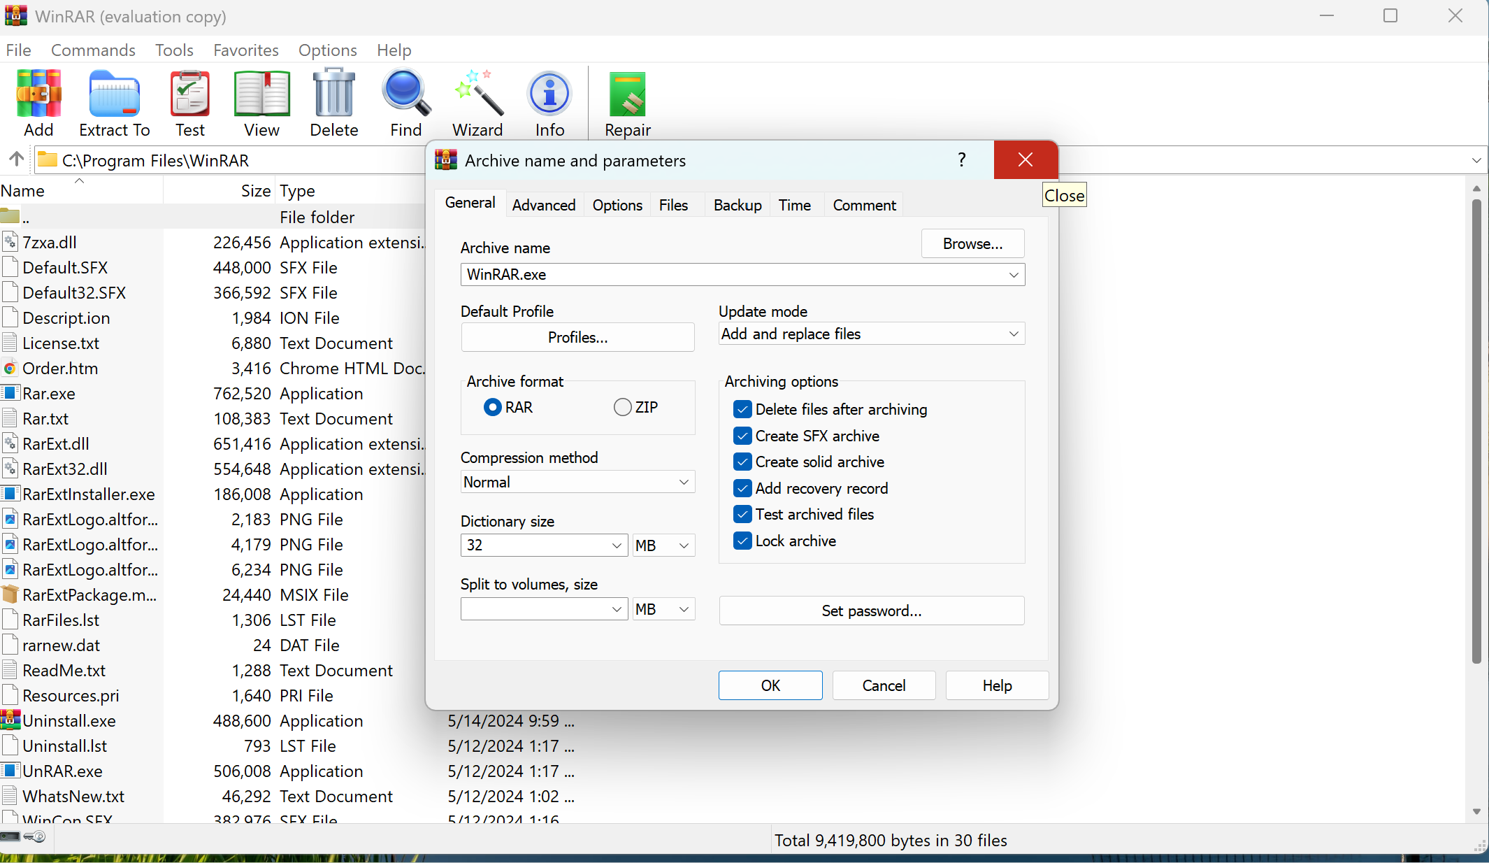Open the Favorites menu
This screenshot has width=1489, height=863.
click(246, 50)
